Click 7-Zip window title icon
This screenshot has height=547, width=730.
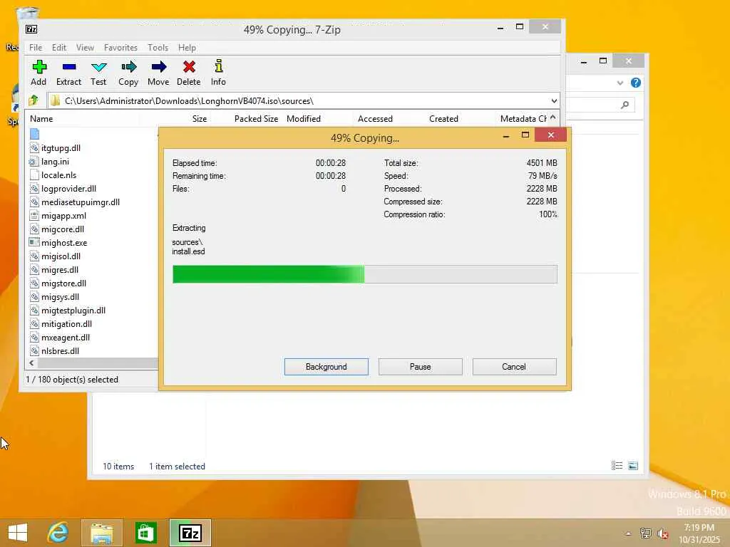coord(31,29)
